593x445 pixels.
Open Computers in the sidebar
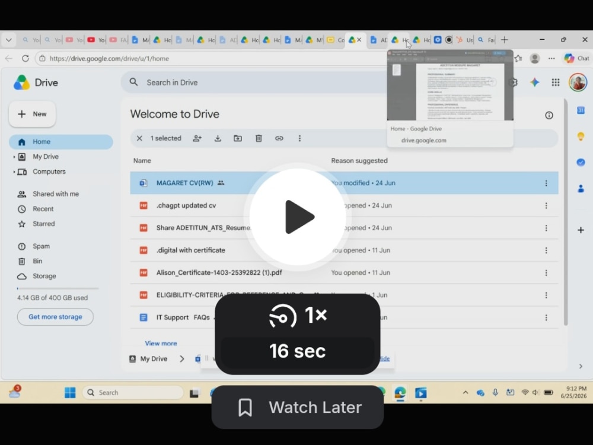pyautogui.click(x=49, y=172)
